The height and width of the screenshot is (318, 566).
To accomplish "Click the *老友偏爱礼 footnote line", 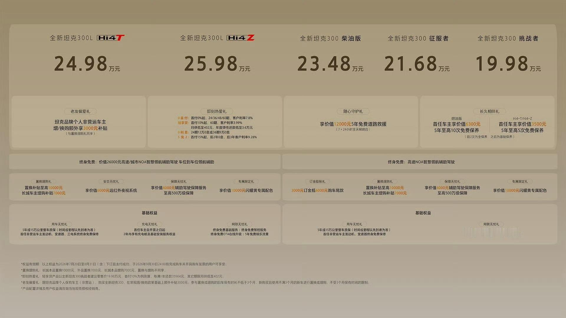I will [x=195, y=283].
